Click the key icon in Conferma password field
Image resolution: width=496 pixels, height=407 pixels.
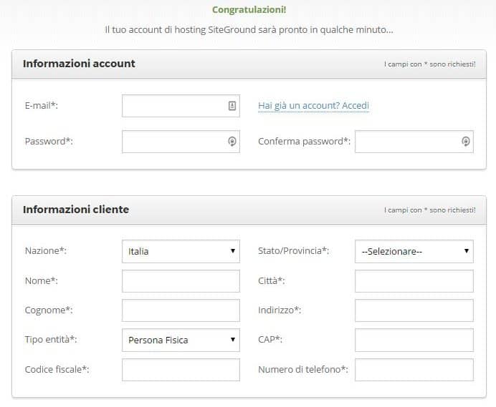click(465, 141)
